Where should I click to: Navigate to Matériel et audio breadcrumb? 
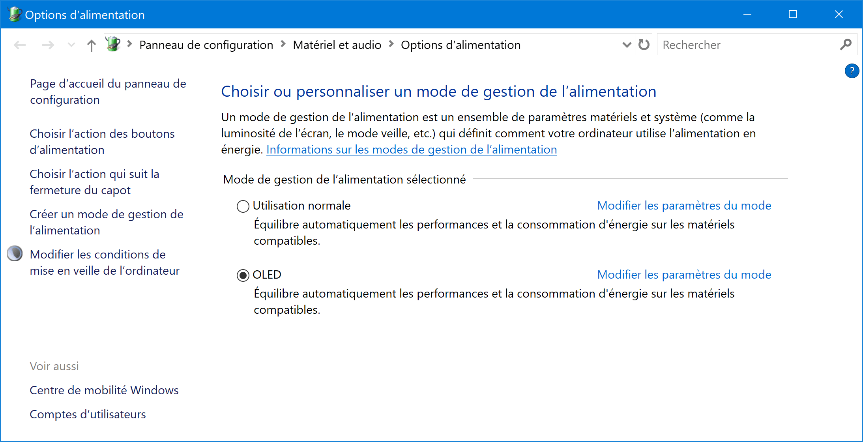pyautogui.click(x=337, y=45)
